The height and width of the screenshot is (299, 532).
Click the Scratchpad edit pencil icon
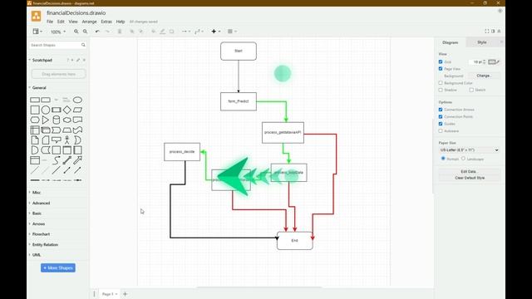point(78,60)
